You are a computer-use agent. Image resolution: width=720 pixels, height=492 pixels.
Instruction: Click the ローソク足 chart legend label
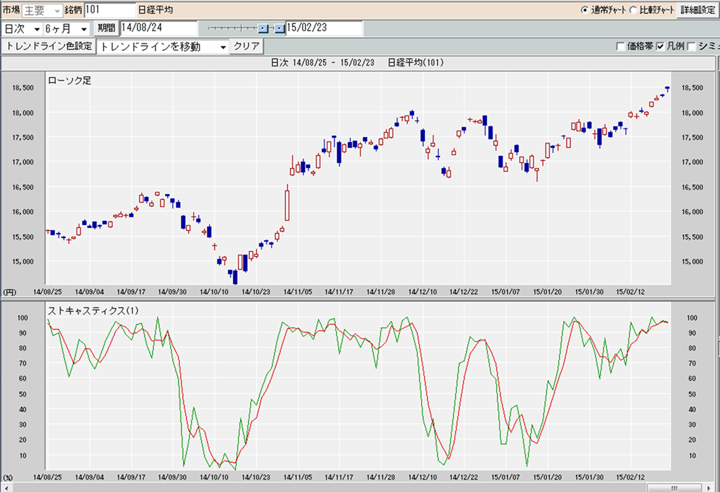click(70, 81)
